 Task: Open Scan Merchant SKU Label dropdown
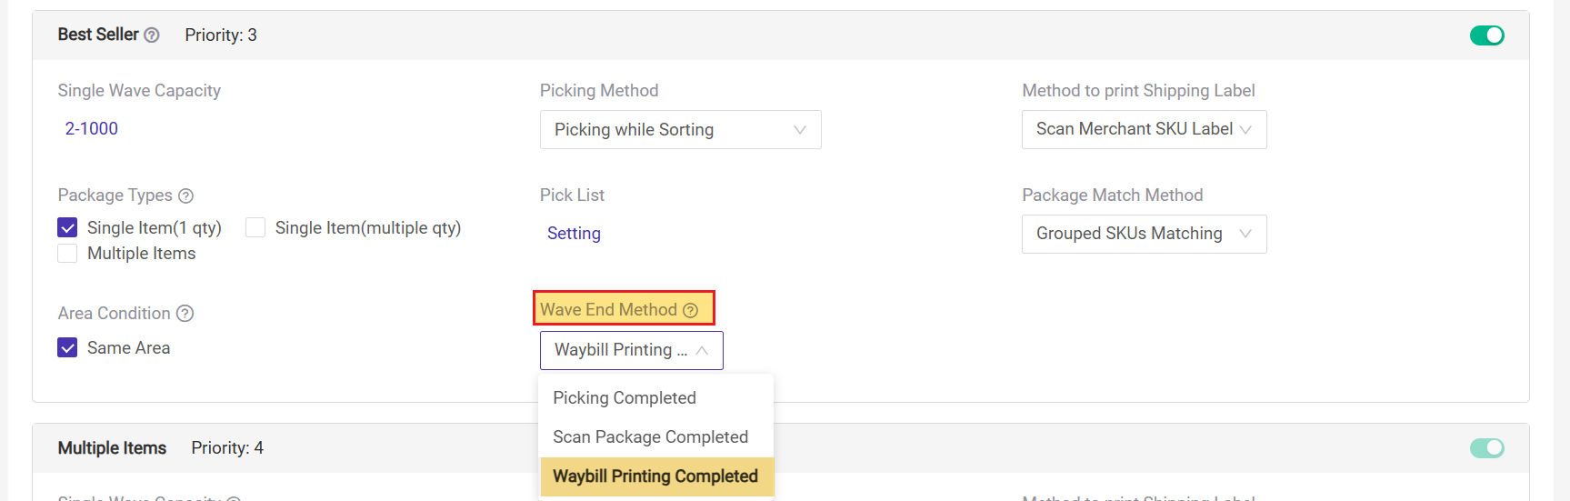pyautogui.click(x=1144, y=130)
